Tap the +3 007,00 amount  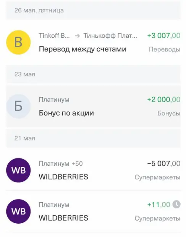[x=164, y=36]
